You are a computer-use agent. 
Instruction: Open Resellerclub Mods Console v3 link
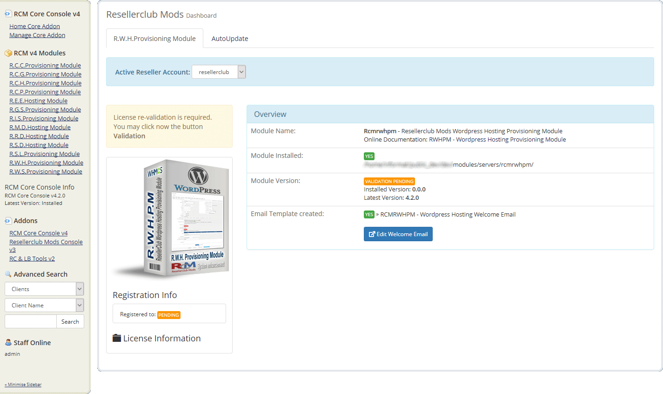pyautogui.click(x=46, y=242)
